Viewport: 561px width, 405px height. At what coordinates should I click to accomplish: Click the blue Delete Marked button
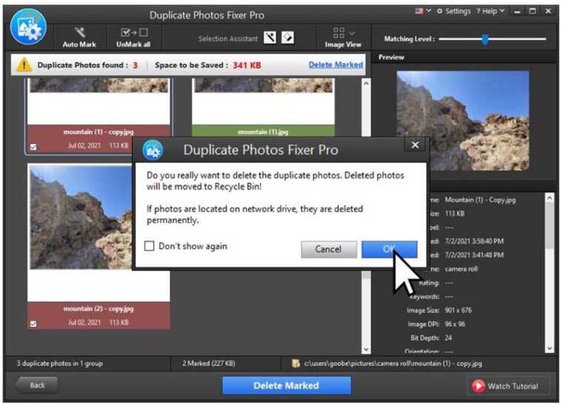pos(286,385)
